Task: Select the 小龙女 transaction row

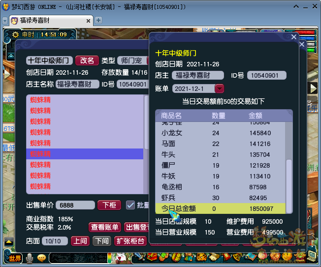Action: point(220,133)
